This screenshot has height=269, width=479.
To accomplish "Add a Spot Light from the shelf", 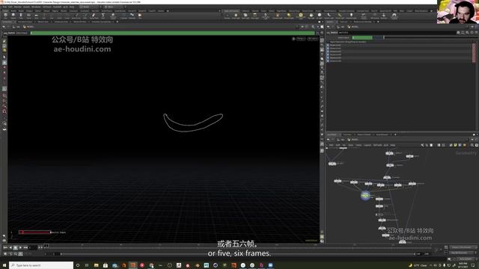I will (x=245, y=16).
